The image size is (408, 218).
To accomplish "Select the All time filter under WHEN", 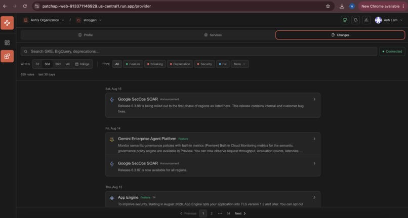I will pos(68,64).
